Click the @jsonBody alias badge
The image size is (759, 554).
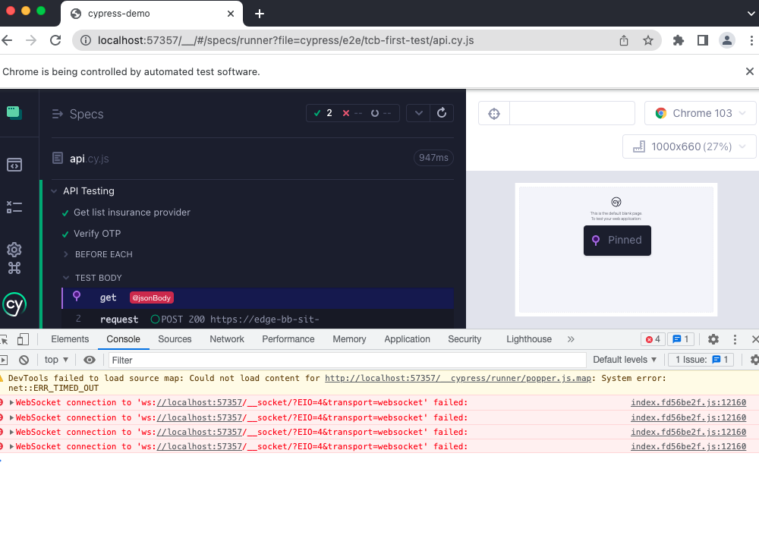pos(152,298)
